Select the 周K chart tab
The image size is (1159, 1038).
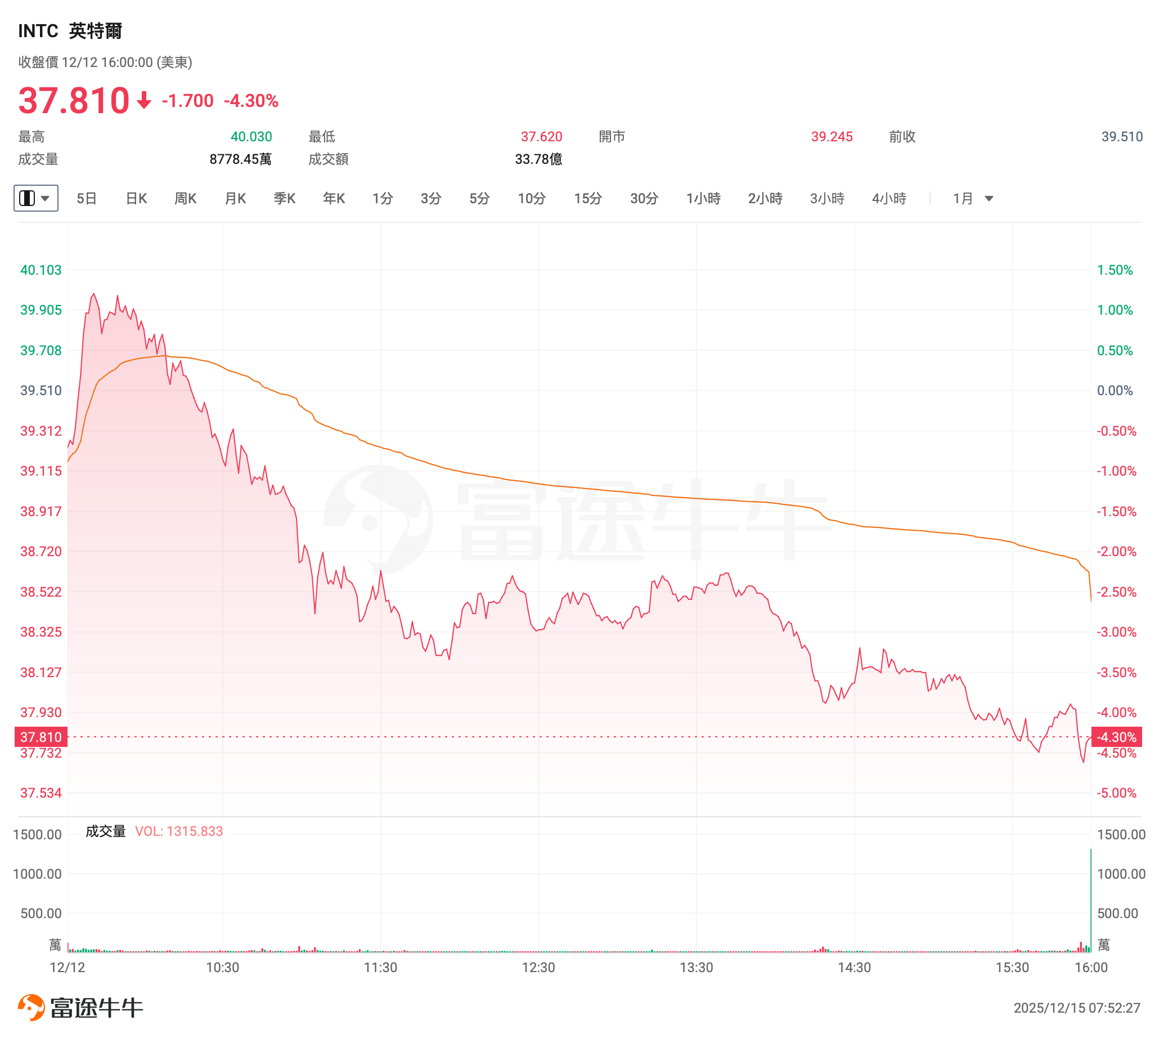pyautogui.click(x=185, y=199)
